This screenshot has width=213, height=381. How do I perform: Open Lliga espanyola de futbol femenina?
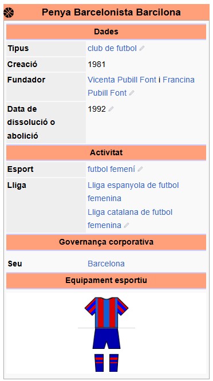pyautogui.click(x=133, y=192)
